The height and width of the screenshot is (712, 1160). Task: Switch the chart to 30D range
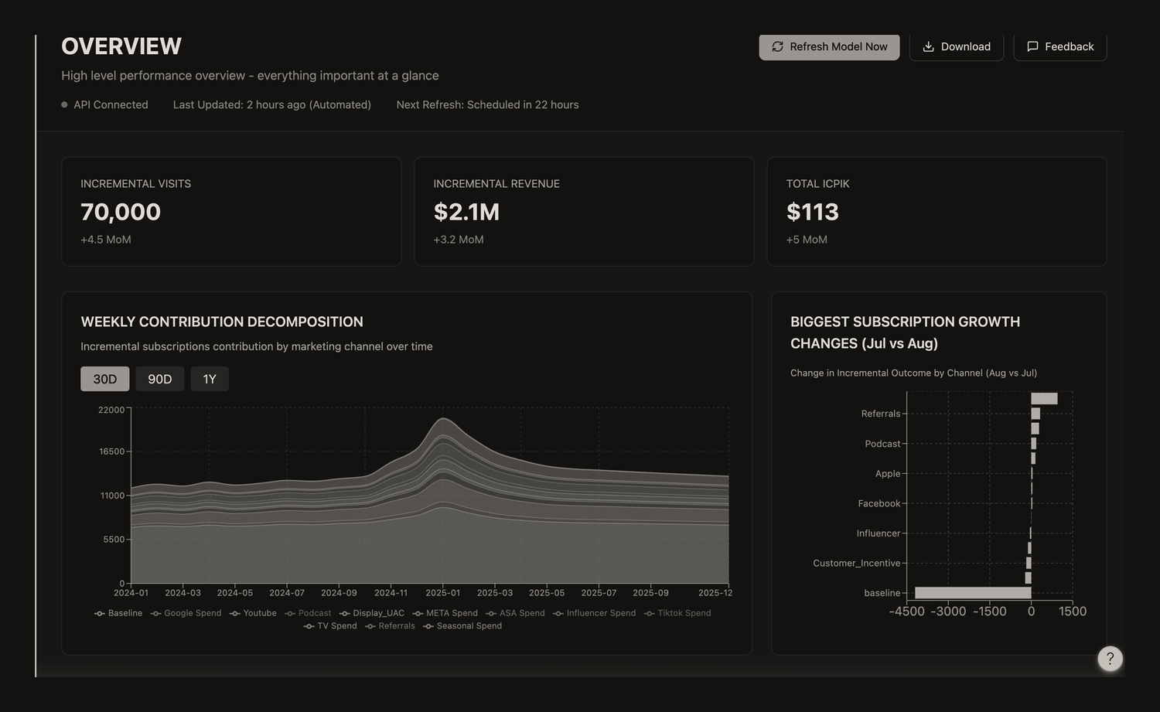click(x=105, y=379)
